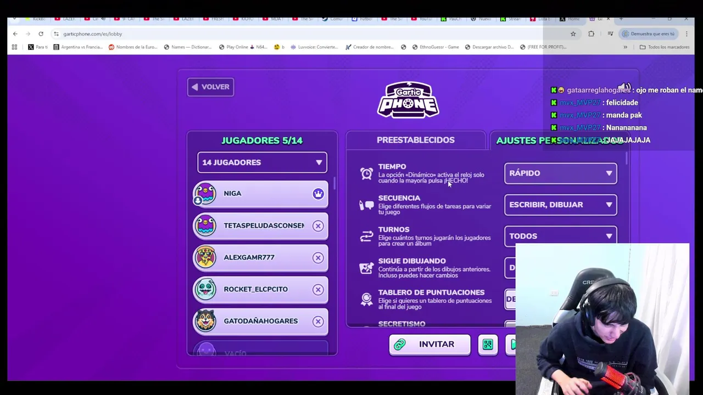703x395 pixels.
Task: Bookmark this page with the star icon
Action: pyautogui.click(x=573, y=33)
